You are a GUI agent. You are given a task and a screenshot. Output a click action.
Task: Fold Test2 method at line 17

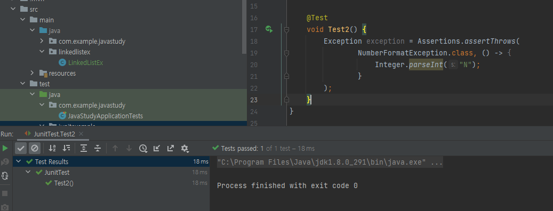click(286, 30)
